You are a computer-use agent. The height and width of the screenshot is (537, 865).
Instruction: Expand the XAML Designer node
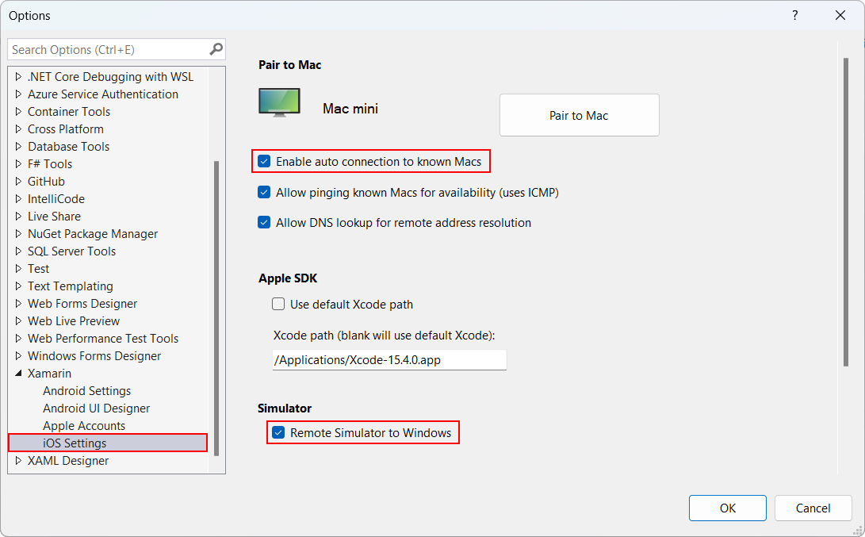(x=17, y=460)
